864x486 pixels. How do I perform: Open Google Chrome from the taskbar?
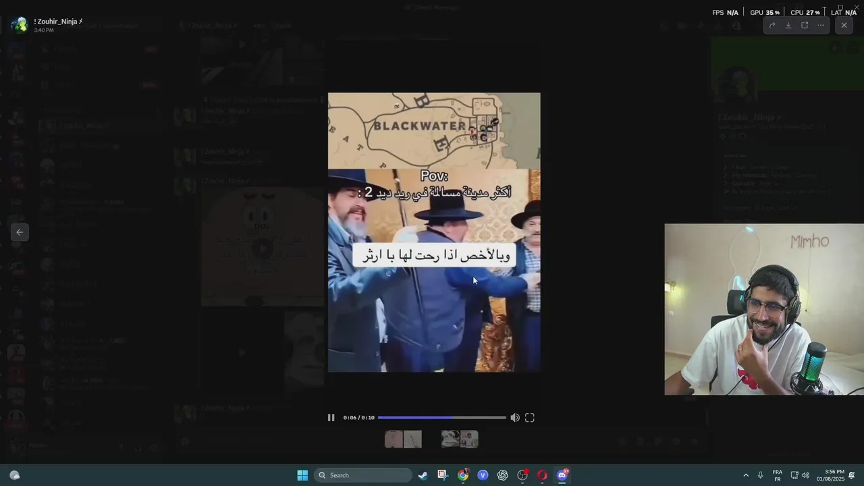coord(462,475)
